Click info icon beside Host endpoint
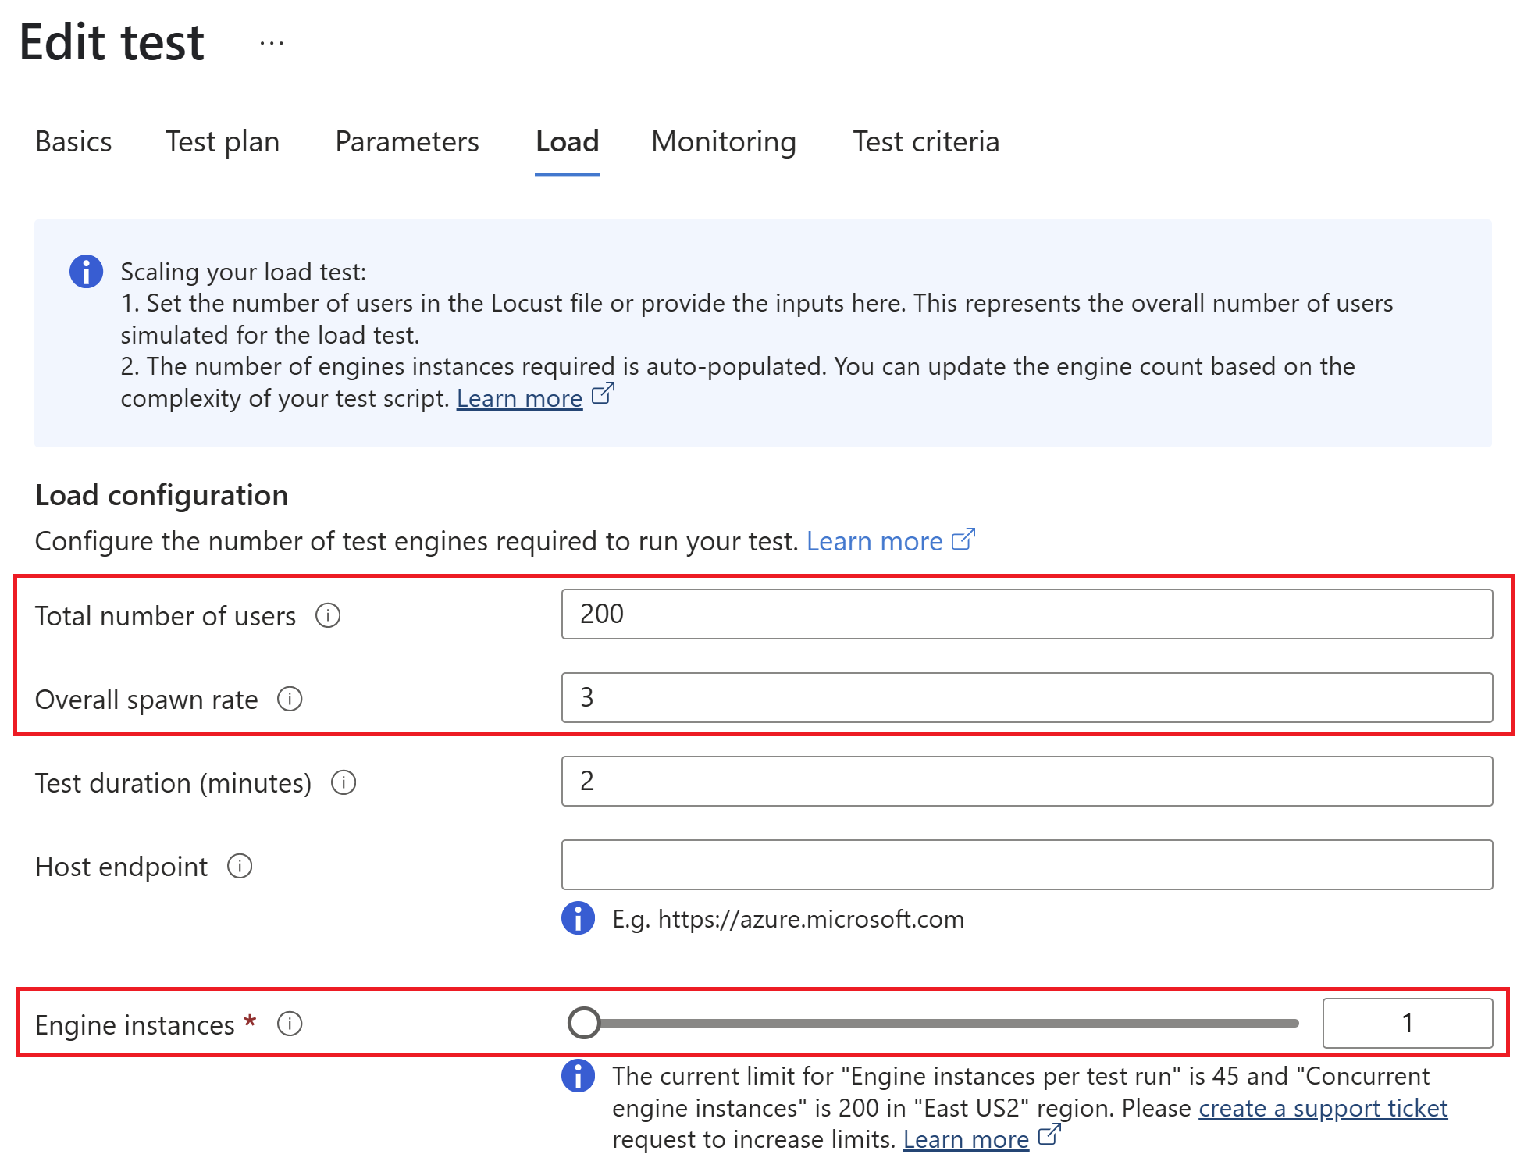This screenshot has width=1524, height=1172. tap(240, 866)
